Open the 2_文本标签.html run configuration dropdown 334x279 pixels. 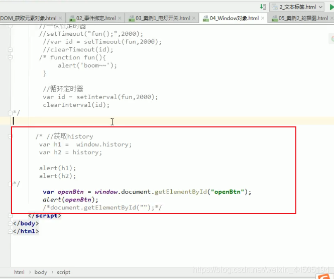pyautogui.click(x=297, y=7)
